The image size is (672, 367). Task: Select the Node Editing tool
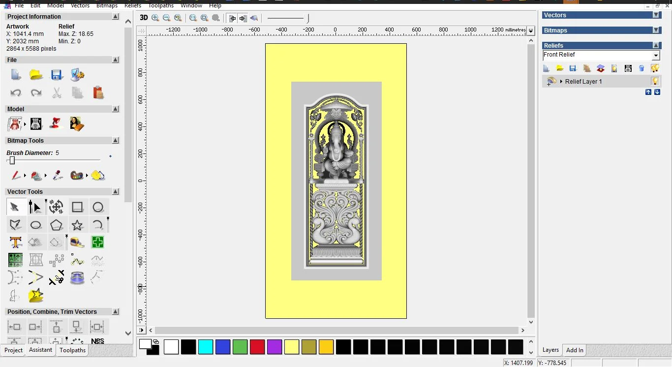(35, 207)
